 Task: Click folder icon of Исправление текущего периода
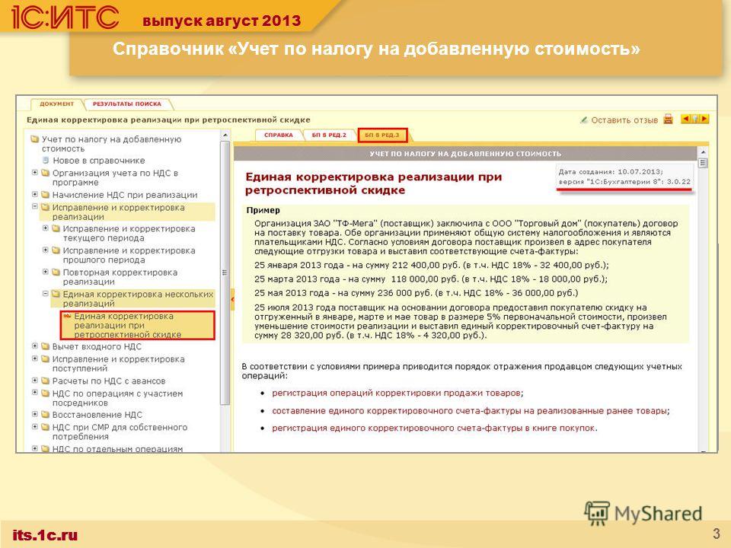(56, 229)
